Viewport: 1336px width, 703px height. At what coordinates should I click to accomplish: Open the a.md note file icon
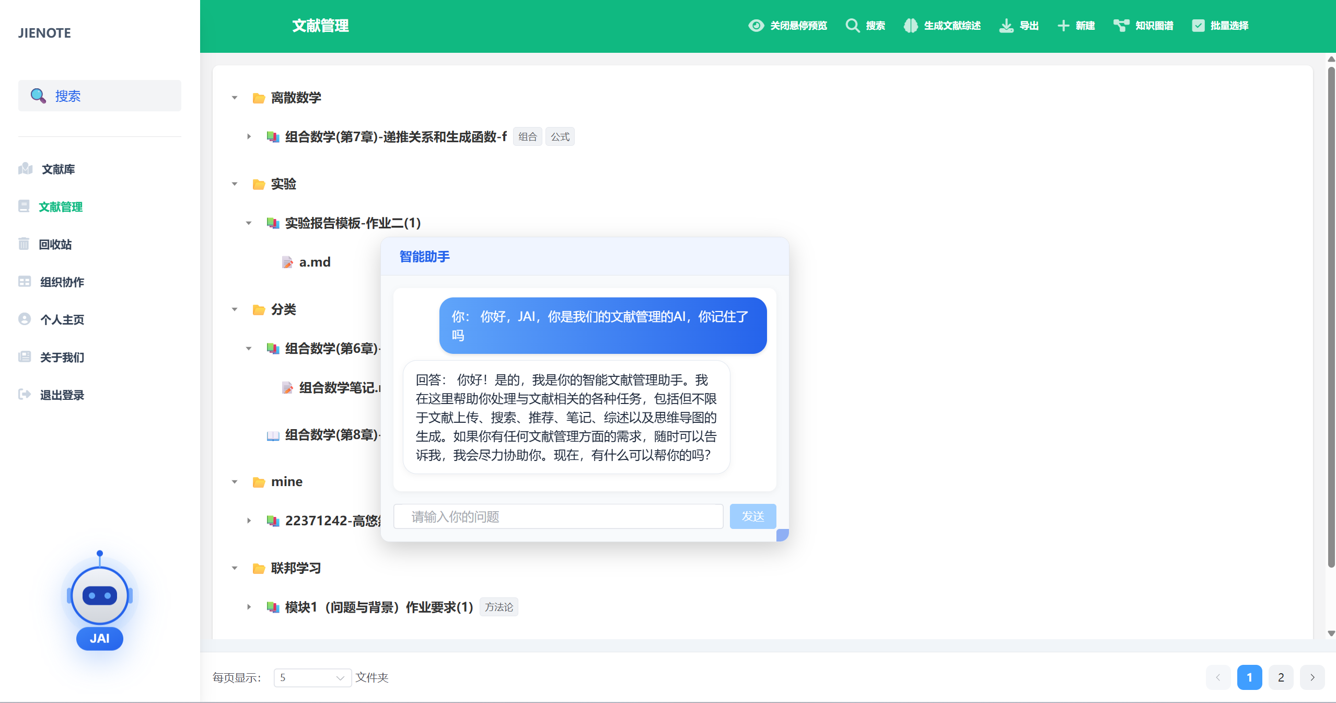[x=287, y=262]
